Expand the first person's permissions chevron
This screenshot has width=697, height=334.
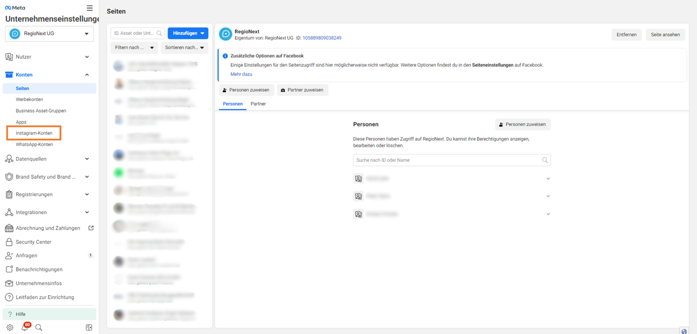click(548, 179)
